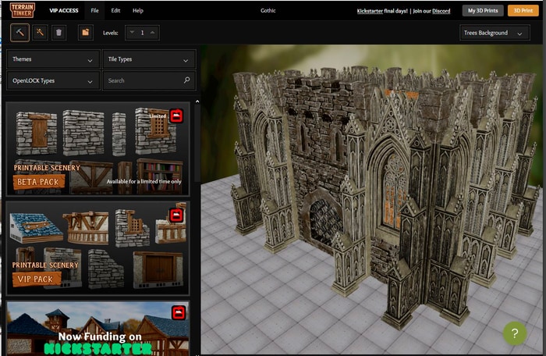Image resolution: width=546 pixels, height=356 pixels.
Task: Open the Edit menu
Action: pos(115,11)
